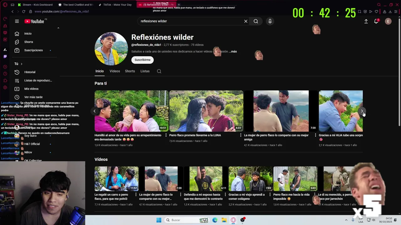The image size is (401, 225).
Task: Open volume control in system tray
Action: point(374,220)
